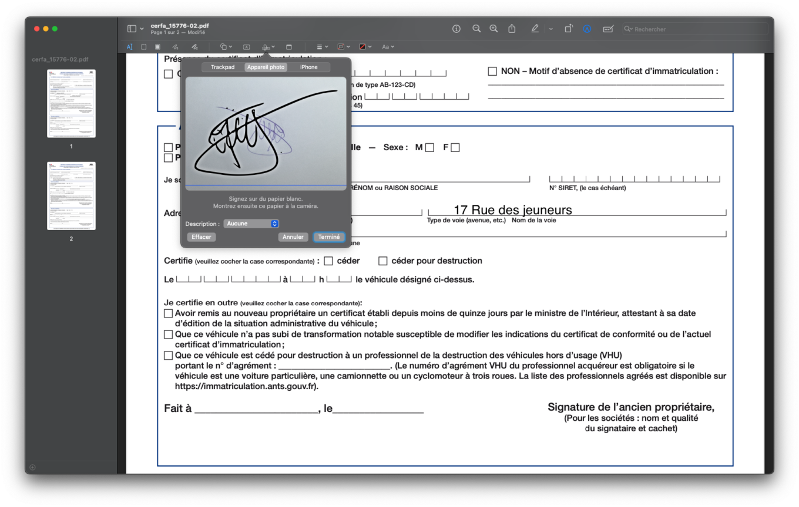Image resolution: width=799 pixels, height=507 pixels.
Task: Click the add page plus icon
Action: pyautogui.click(x=32, y=467)
